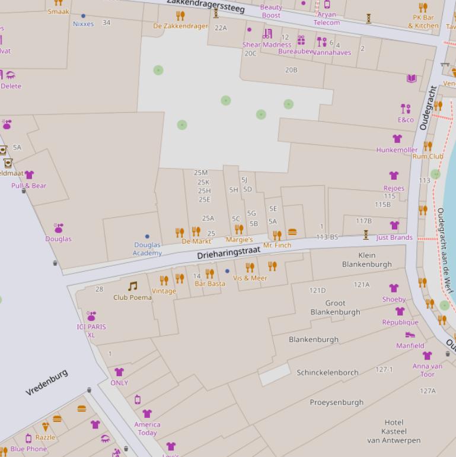Select the Hunkemöller clothing store icon

pyautogui.click(x=397, y=139)
